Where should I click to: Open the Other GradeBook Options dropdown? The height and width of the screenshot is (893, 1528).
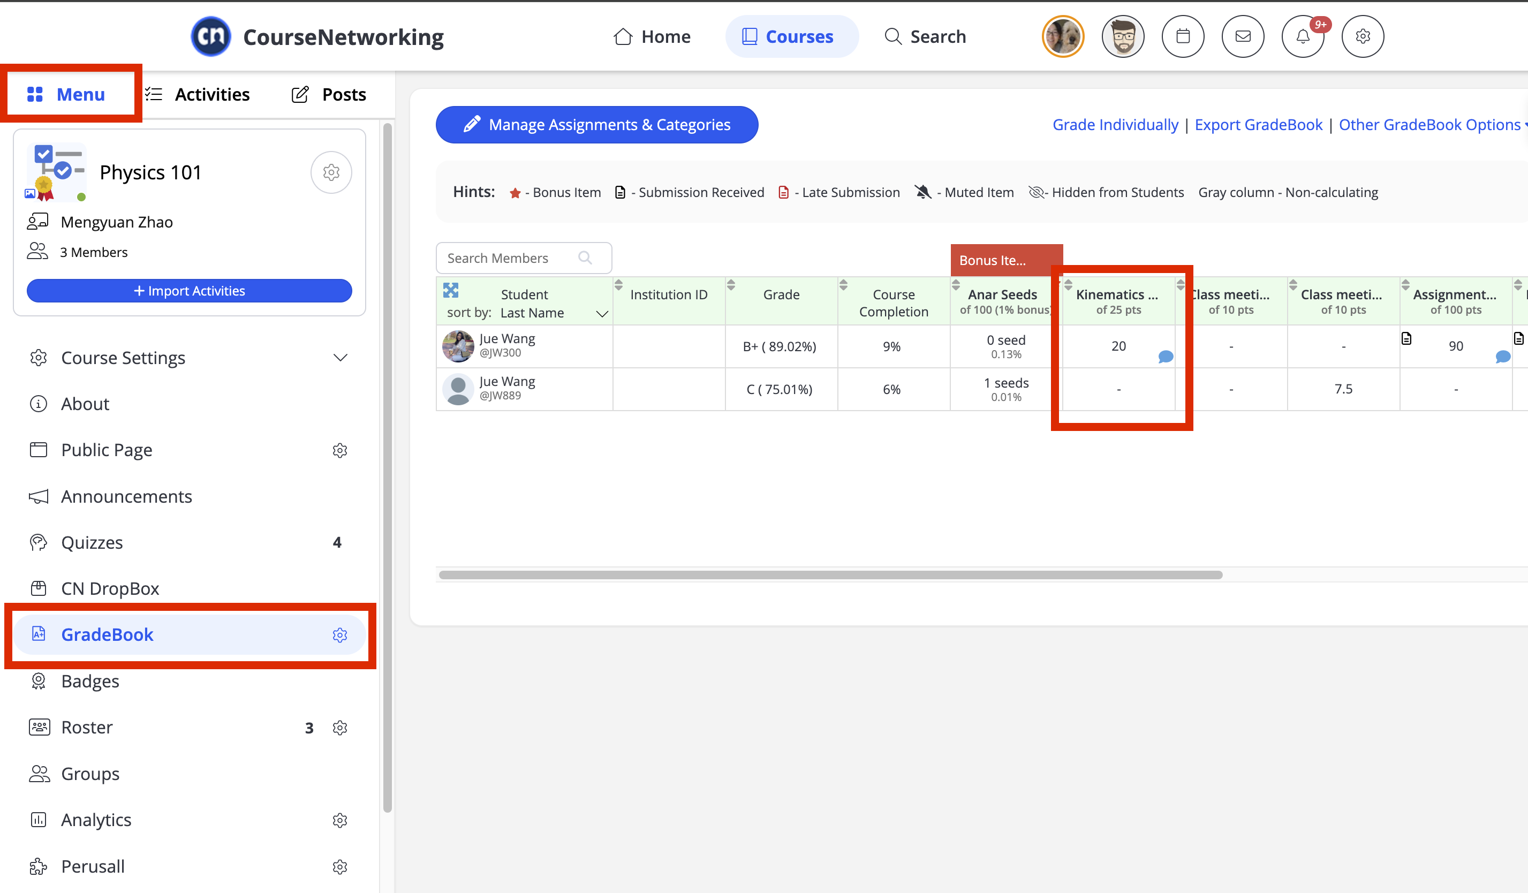[x=1432, y=125]
